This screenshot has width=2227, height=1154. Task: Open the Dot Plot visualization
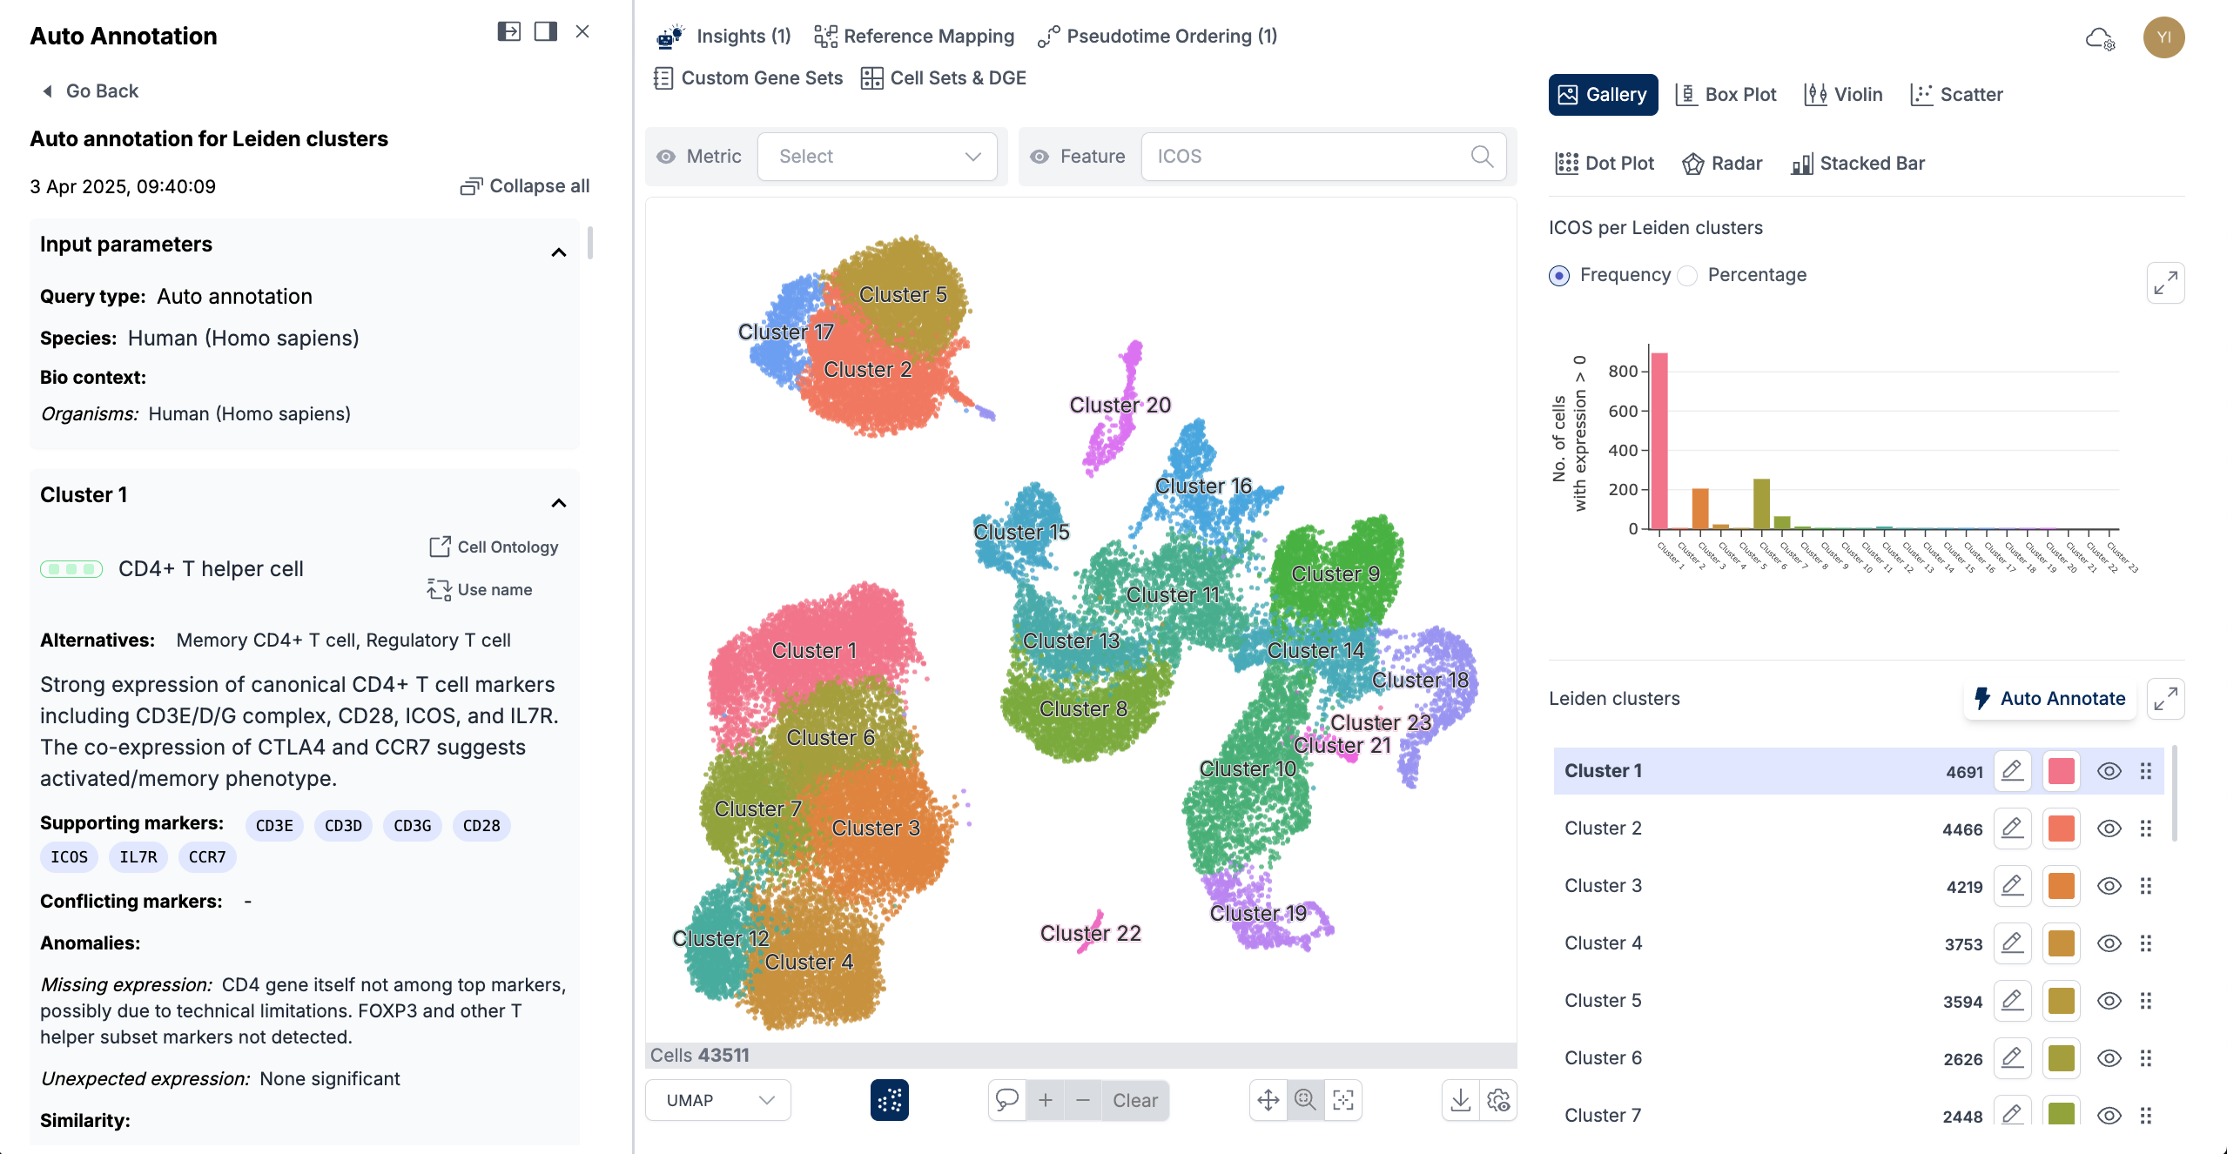(1605, 163)
